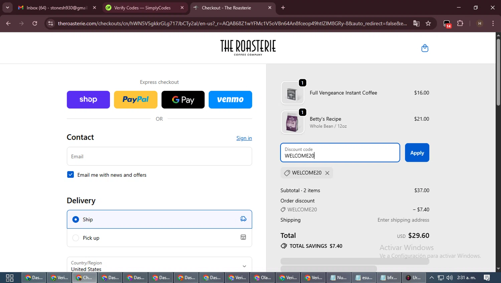The height and width of the screenshot is (283, 501).
Task: Open the 'esu...' Notepad taskbar window
Action: coord(364,278)
